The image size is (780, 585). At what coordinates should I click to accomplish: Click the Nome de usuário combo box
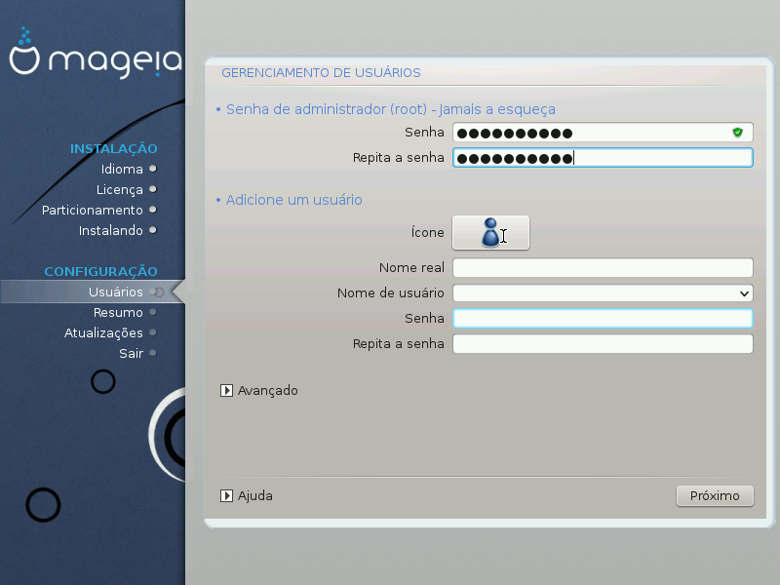click(x=603, y=293)
